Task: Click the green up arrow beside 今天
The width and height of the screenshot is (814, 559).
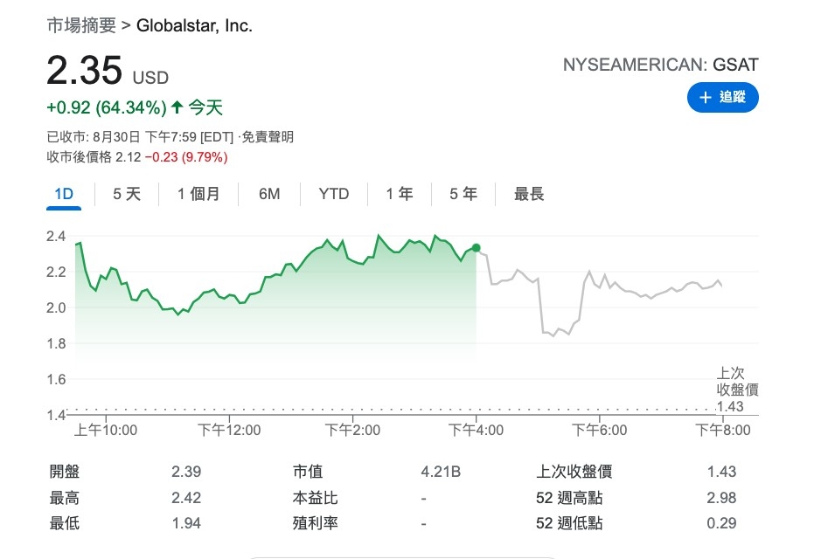Action: coord(177,108)
